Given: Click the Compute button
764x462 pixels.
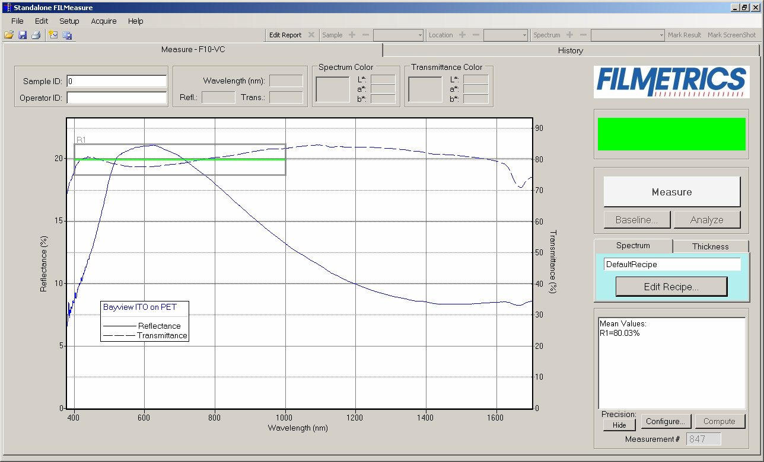Looking at the screenshot, I should tap(720, 422).
